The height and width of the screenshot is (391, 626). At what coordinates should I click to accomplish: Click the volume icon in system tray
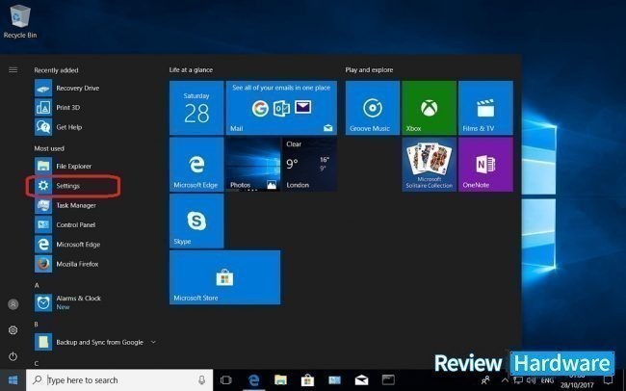pyautogui.click(x=531, y=380)
